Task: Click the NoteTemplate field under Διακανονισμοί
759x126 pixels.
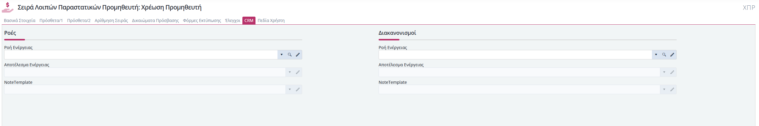Action: (x=519, y=89)
